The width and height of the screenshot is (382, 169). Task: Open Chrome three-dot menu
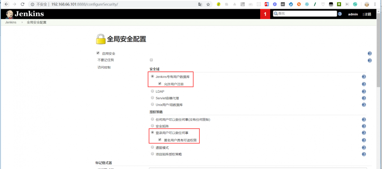(375, 4)
